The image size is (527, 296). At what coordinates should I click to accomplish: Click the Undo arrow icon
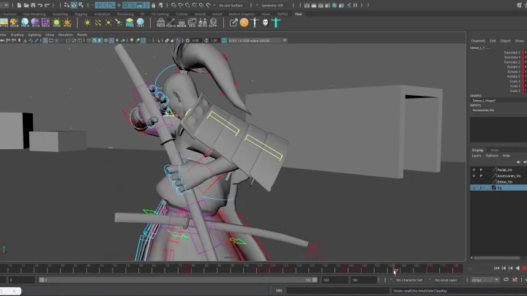pyautogui.click(x=40, y=5)
